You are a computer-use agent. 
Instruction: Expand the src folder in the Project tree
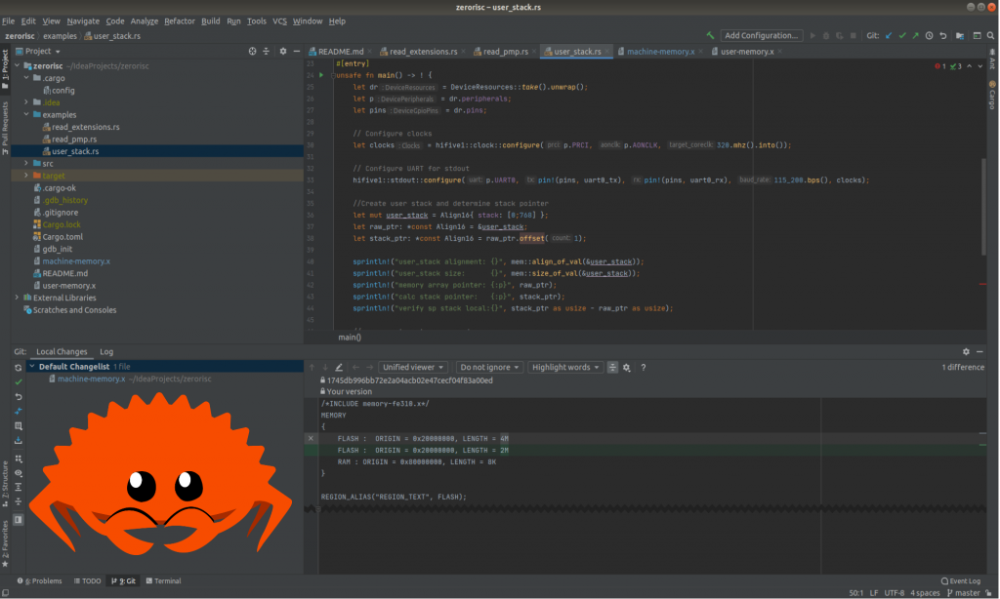tap(25, 163)
